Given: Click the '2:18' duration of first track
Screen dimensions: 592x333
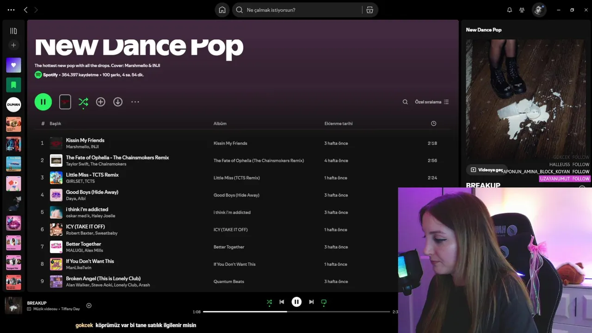Looking at the screenshot, I should click(x=432, y=143).
